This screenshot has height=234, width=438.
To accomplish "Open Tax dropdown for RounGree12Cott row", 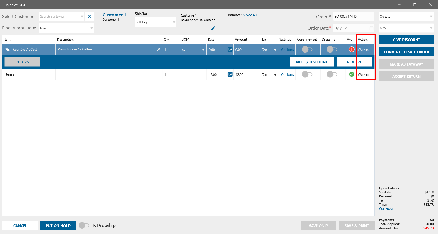I will [275, 50].
